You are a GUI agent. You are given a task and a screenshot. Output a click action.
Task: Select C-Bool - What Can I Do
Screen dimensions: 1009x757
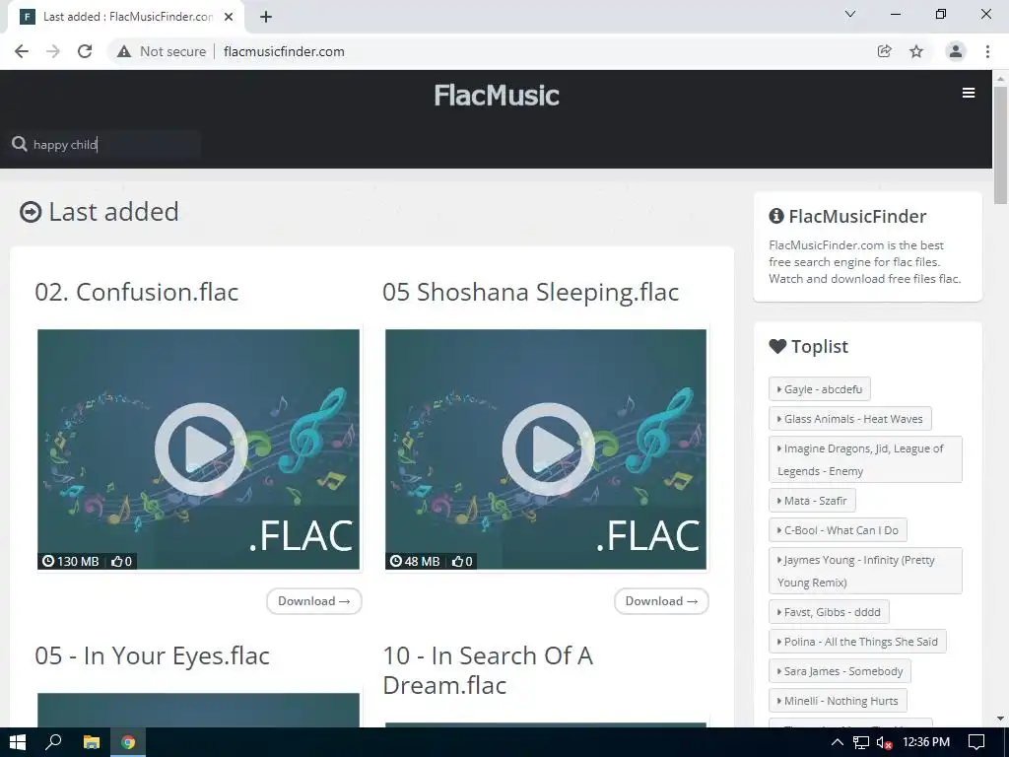pos(838,530)
